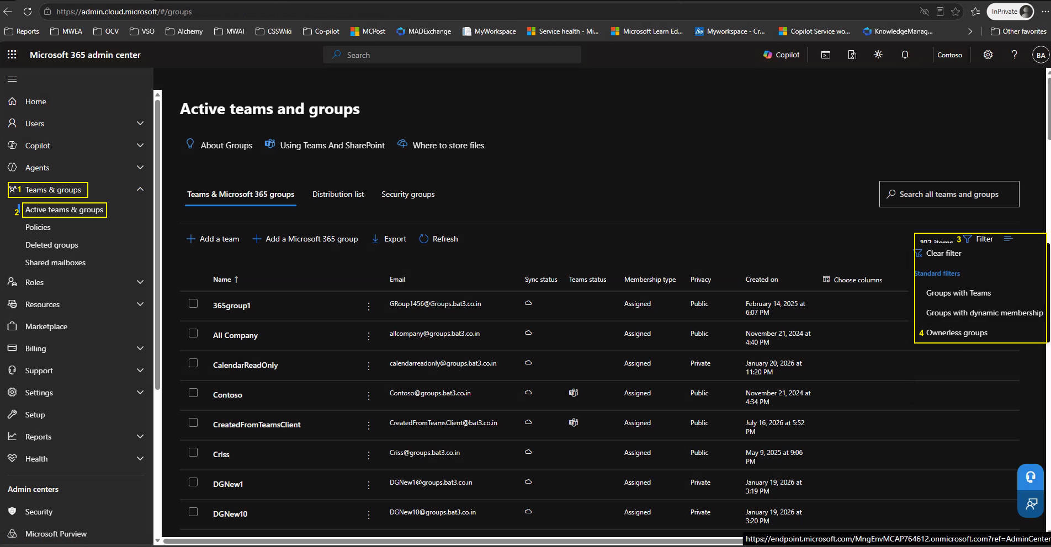Apply the Ownerless groups filter
1051x547 pixels.
(957, 333)
